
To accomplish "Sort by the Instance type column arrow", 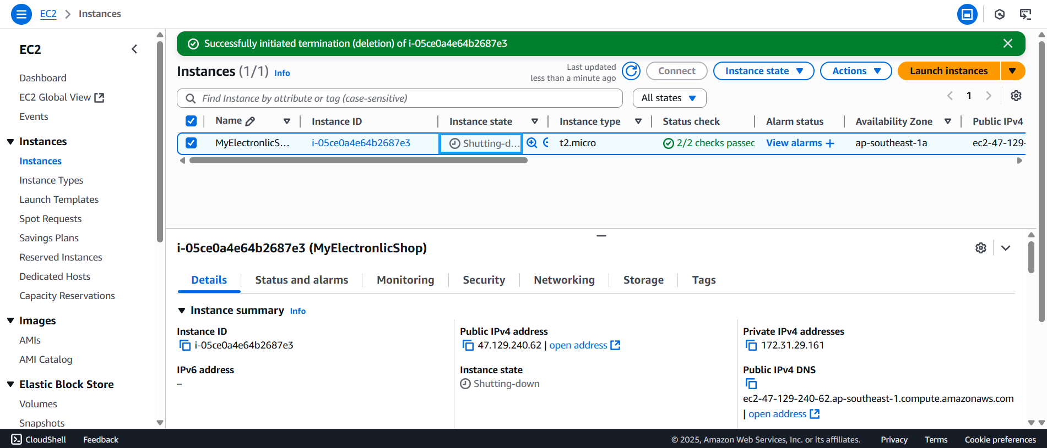I will point(638,121).
